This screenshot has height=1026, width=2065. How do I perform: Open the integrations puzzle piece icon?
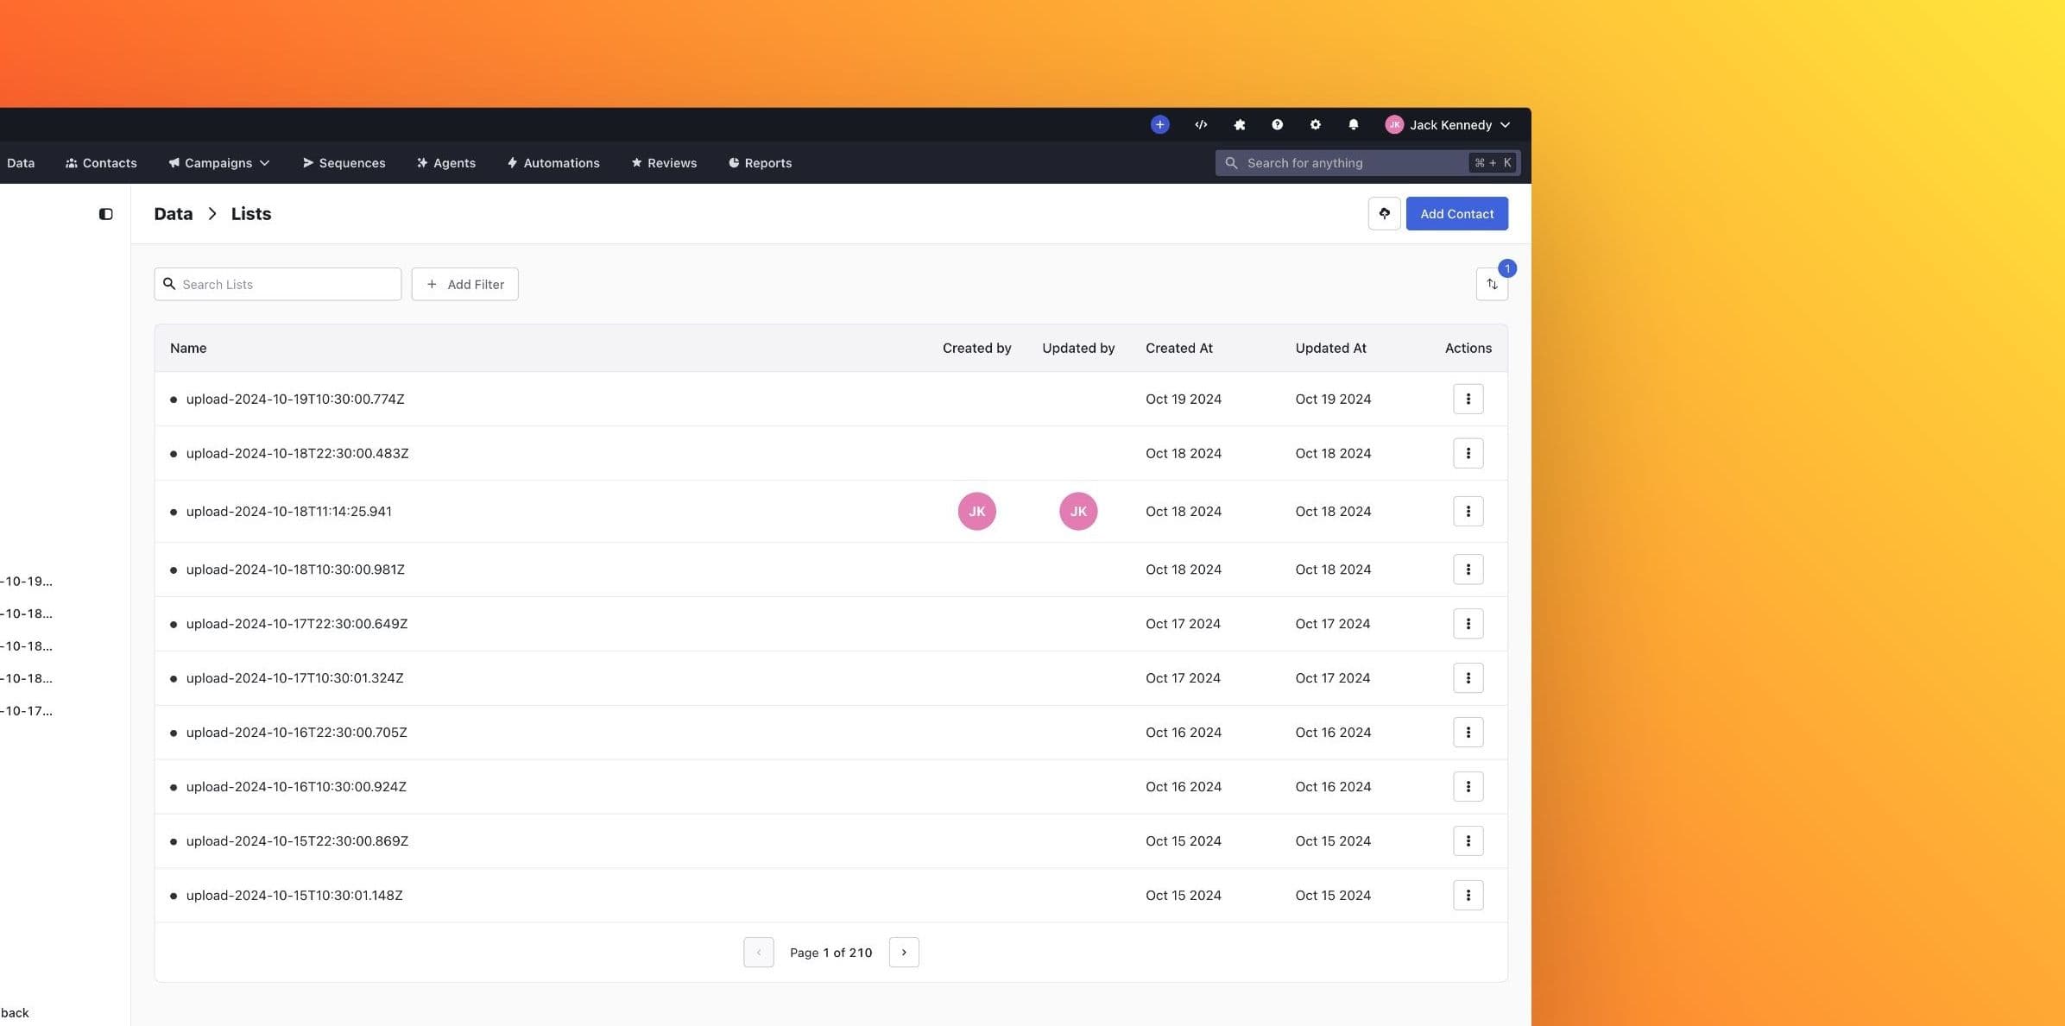pyautogui.click(x=1239, y=124)
